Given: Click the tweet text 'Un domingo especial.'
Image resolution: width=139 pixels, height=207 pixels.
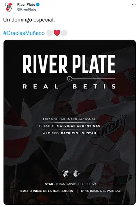Looking at the screenshot, I should (29, 20).
